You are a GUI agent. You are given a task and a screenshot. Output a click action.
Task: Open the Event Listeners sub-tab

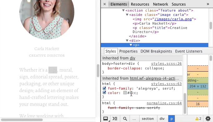189,51
